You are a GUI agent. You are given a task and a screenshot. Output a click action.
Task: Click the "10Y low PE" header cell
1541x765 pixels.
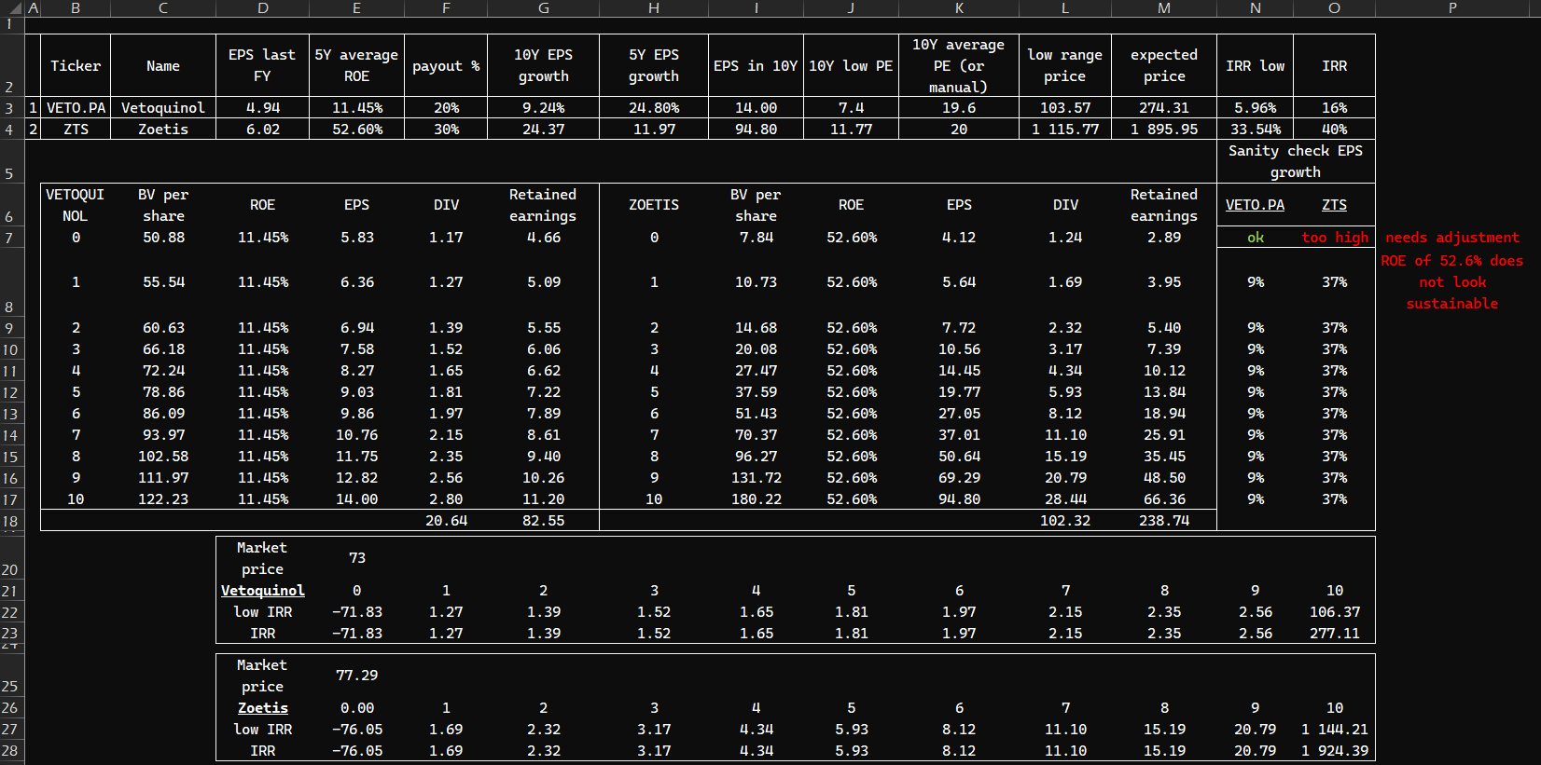point(851,66)
